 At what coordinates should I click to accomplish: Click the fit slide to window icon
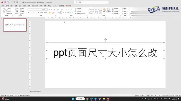point(180,95)
